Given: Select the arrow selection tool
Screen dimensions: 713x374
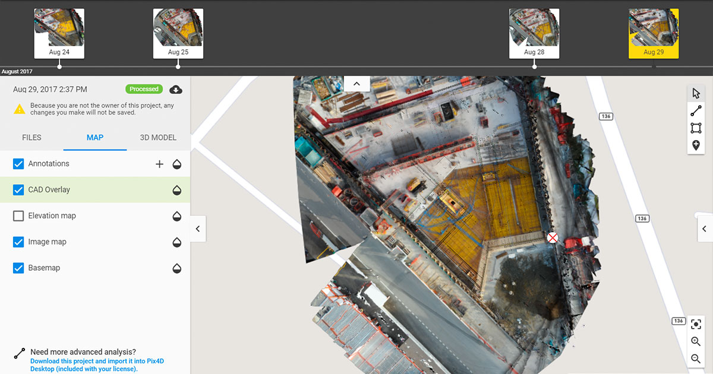Looking at the screenshot, I should (x=696, y=93).
